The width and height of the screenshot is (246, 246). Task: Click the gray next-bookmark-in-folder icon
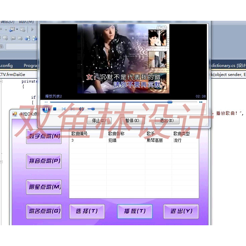pos(20,38)
